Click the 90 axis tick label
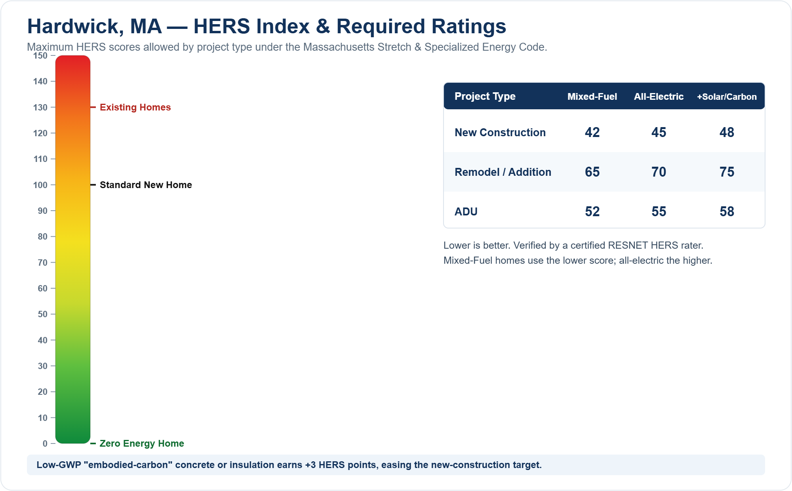This screenshot has height=491, width=792. coord(43,211)
